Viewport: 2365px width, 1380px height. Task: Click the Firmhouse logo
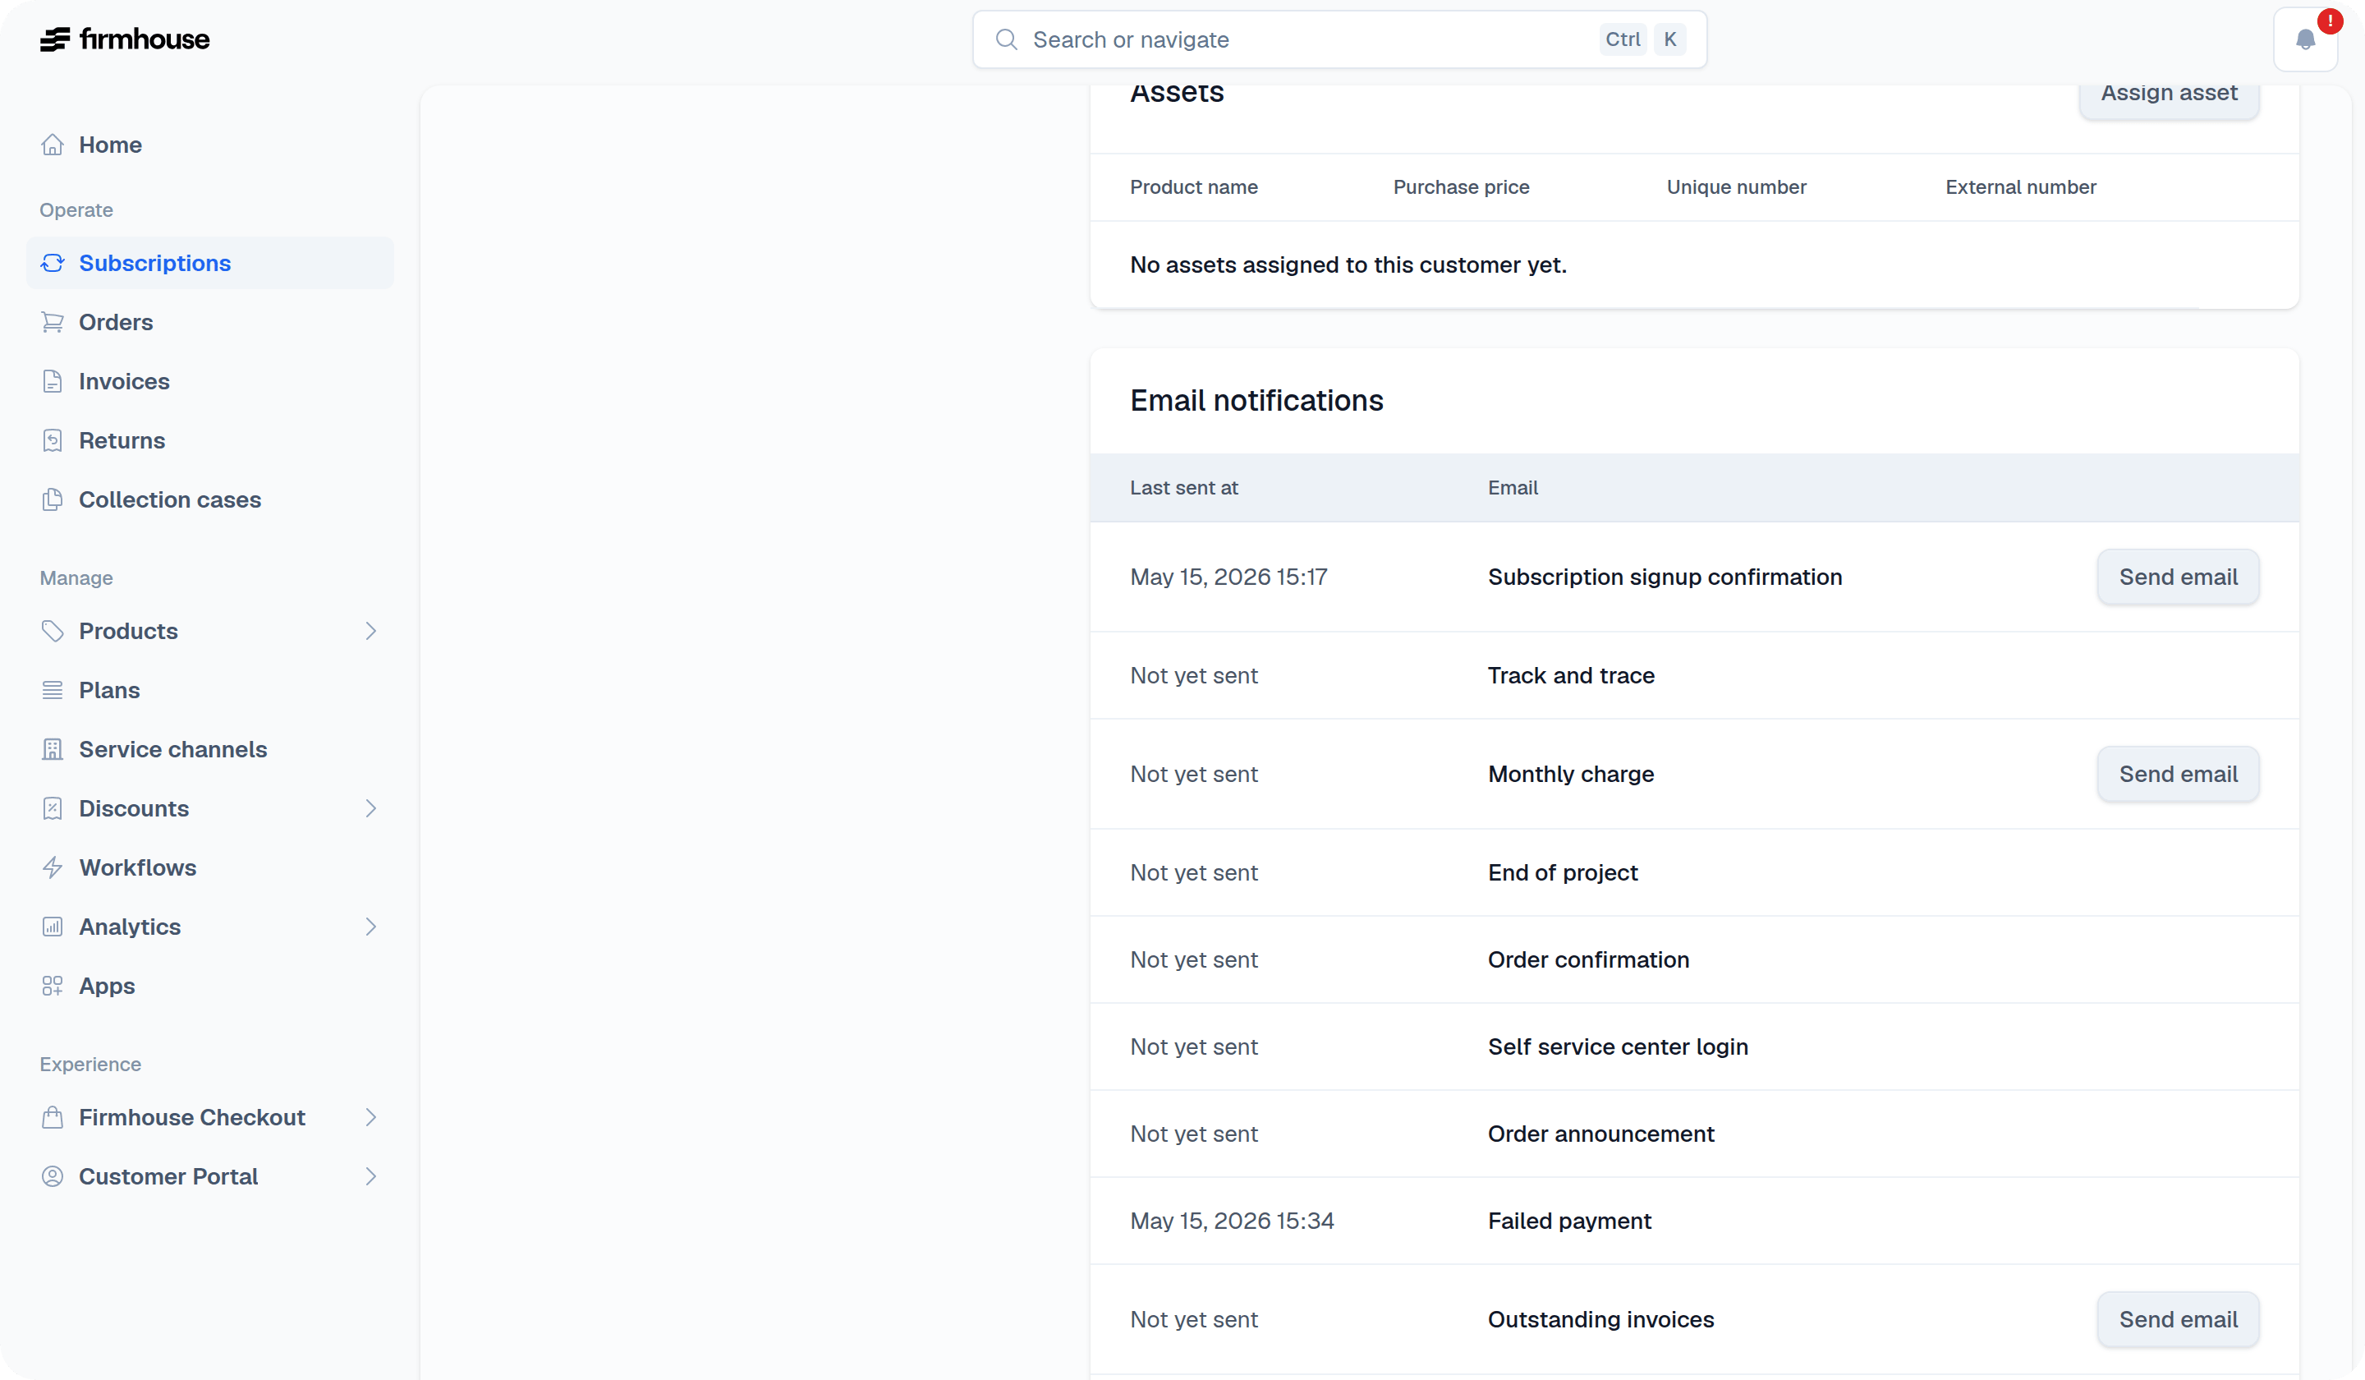coord(125,39)
